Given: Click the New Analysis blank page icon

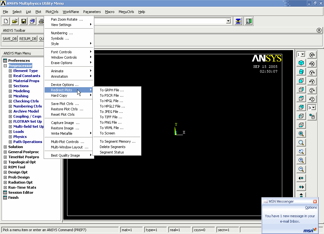Looking at the screenshot, I should click(x=6, y=21).
